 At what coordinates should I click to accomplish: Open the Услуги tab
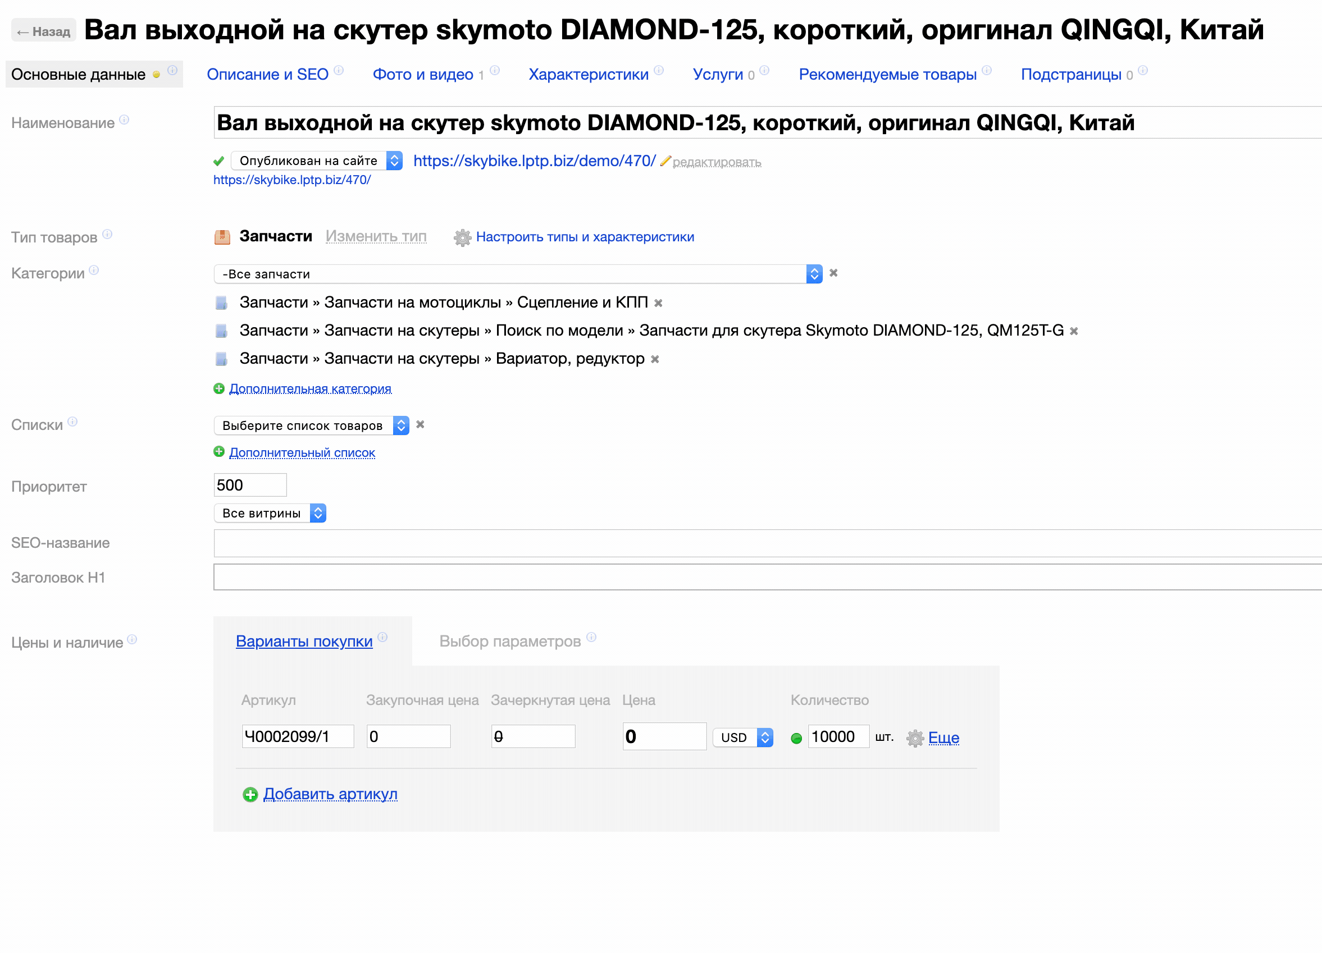click(x=718, y=75)
